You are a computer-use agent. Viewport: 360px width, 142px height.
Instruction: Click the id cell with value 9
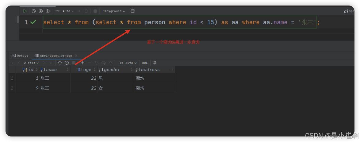[x=28, y=88]
